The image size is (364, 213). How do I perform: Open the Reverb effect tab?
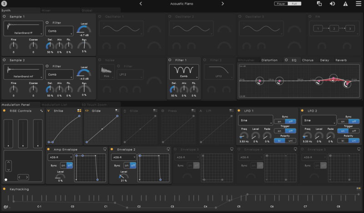coord(341,60)
